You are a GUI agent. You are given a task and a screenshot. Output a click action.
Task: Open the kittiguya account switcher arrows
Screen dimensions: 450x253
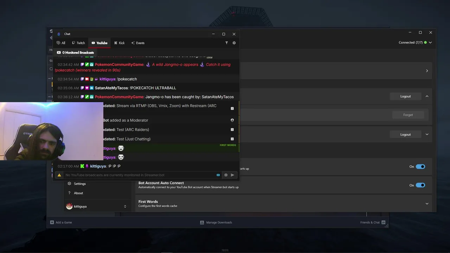point(125,206)
